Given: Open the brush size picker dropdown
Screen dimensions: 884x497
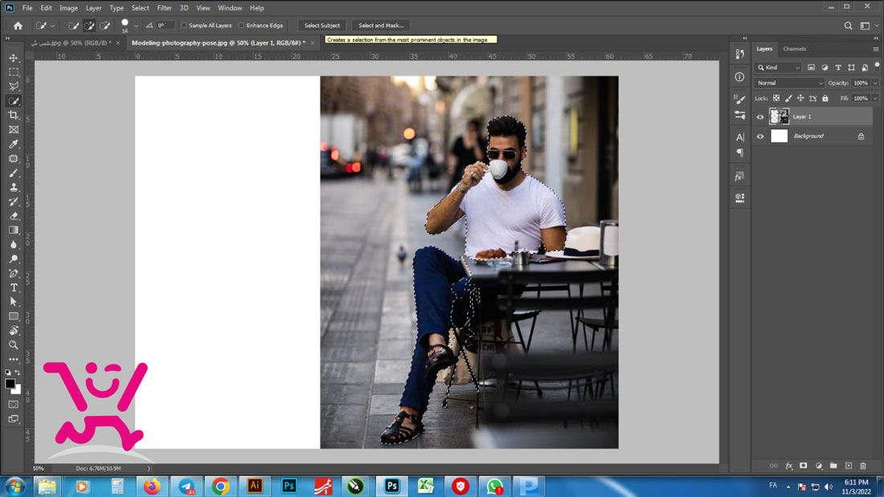Looking at the screenshot, I should (136, 26).
